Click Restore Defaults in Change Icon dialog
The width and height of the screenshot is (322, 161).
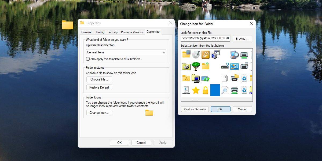click(195, 109)
